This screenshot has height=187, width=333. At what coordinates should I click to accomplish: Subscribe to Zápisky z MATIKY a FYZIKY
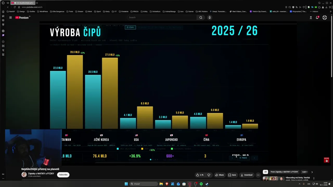tap(63, 175)
